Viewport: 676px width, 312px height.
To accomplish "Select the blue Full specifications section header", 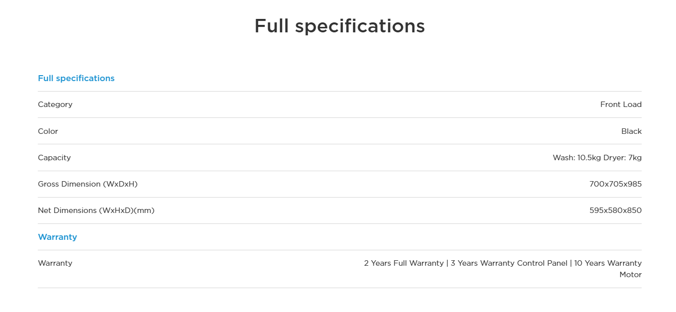I will 76,78.
